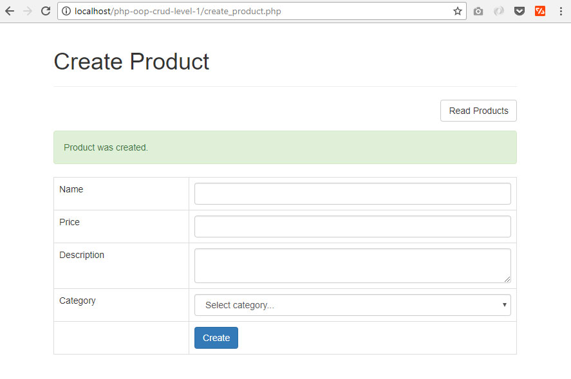Reload the current page
This screenshot has width=571, height=379.
click(46, 11)
